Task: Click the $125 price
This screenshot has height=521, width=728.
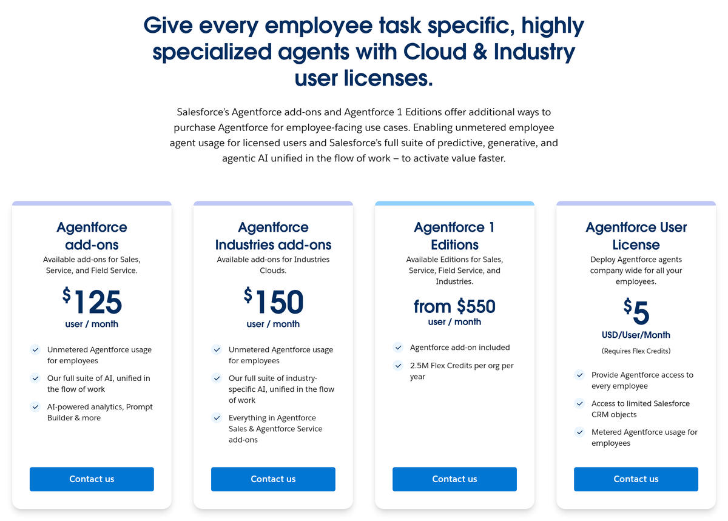Action: click(x=92, y=301)
